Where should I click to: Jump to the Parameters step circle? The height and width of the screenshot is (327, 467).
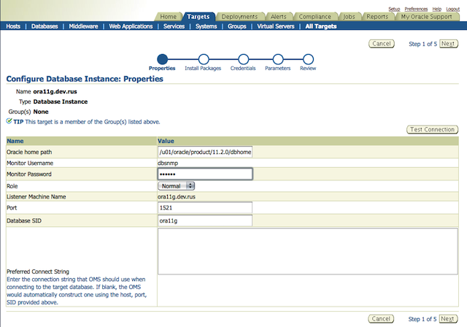pyautogui.click(x=278, y=59)
